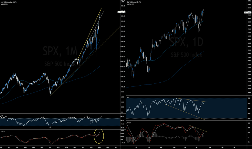Click the Dec label on daily time axis
This screenshot has width=252, height=149.
tap(161, 147)
